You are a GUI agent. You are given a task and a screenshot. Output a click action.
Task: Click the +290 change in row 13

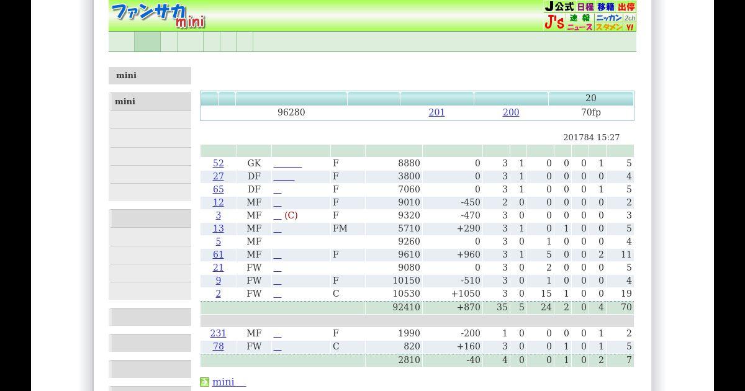click(x=468, y=228)
